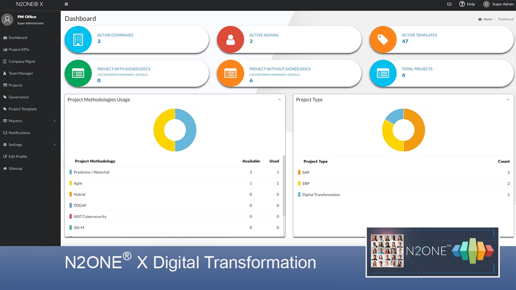
Task: Open the Edit Profile menu item
Action: pyautogui.click(x=30, y=157)
